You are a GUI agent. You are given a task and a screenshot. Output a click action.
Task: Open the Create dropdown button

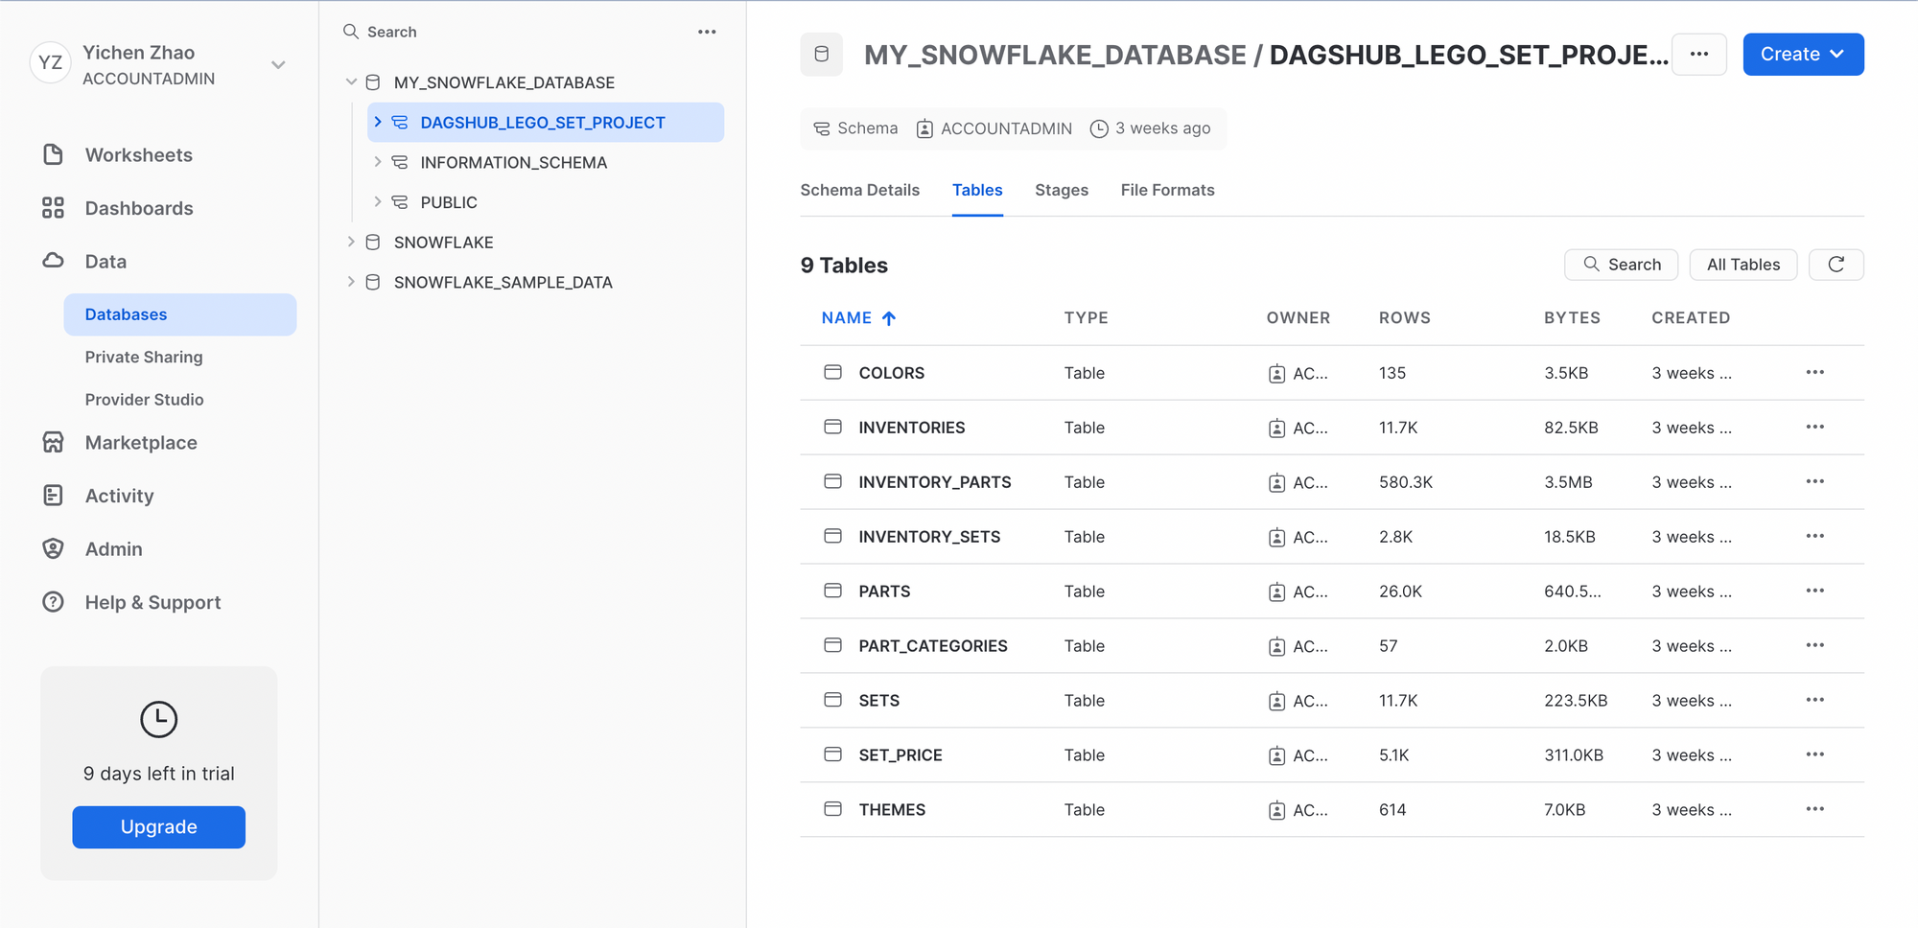coord(1803,55)
